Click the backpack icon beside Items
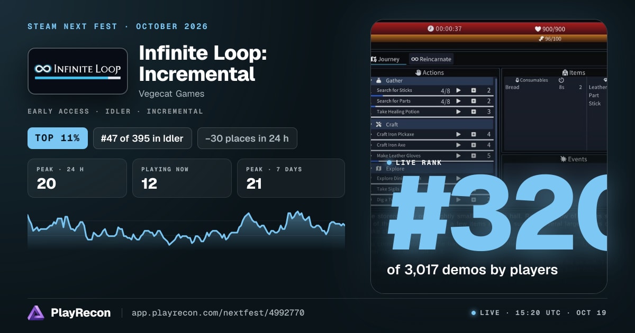Screen dimensions: 635x333 click(565, 72)
